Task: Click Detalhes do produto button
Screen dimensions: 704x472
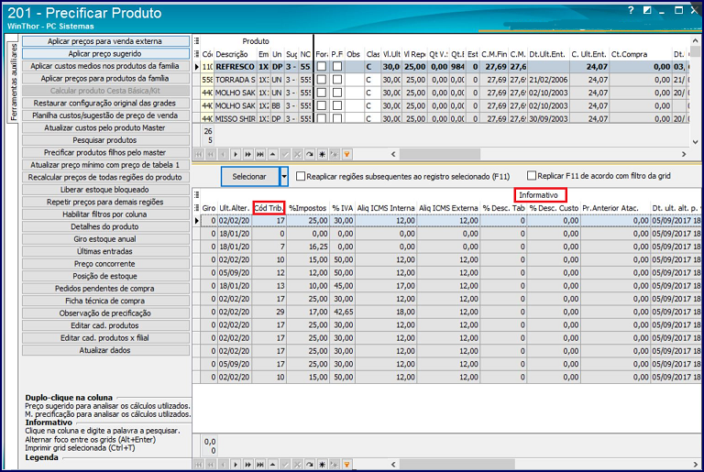Action: coord(106,226)
